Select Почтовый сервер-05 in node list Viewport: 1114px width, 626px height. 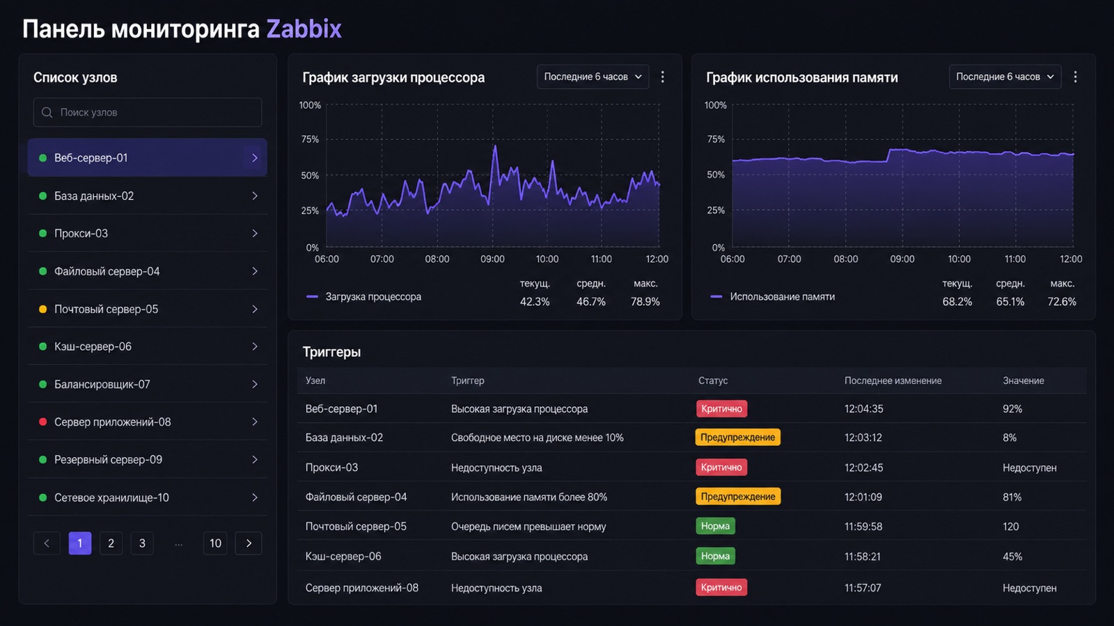(x=148, y=309)
